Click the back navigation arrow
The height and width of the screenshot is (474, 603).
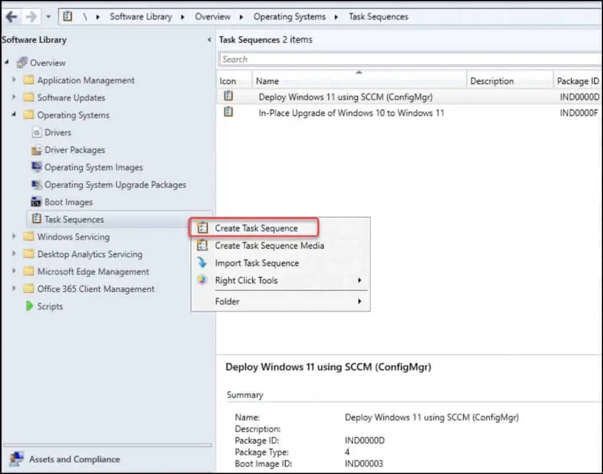point(12,16)
